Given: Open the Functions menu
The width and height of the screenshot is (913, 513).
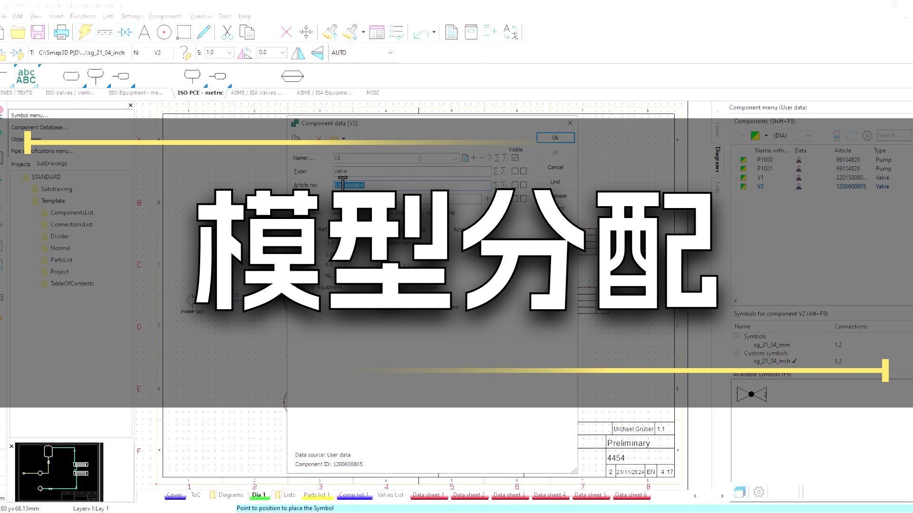Looking at the screenshot, I should point(83,16).
